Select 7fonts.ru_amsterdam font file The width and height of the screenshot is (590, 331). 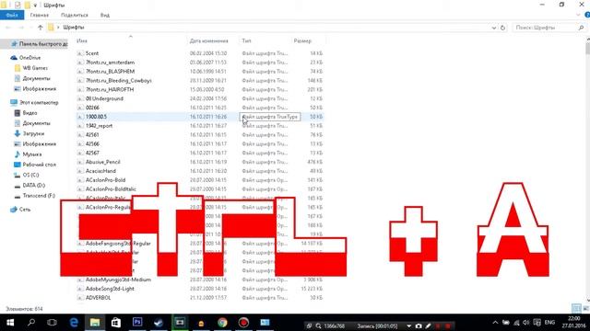coord(110,63)
